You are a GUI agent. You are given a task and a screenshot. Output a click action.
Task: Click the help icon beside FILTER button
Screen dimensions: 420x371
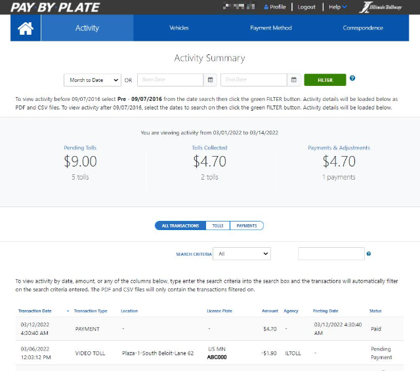point(352,79)
